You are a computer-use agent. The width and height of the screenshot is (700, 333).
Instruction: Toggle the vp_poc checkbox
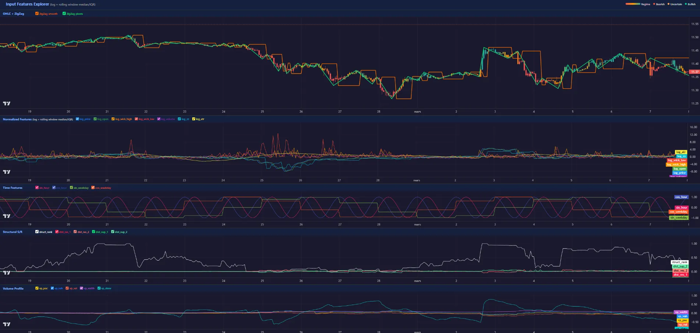(x=37, y=288)
